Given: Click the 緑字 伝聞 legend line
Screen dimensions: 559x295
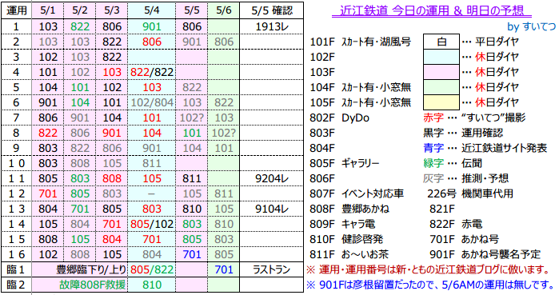Looking at the screenshot, I should pos(453,164).
